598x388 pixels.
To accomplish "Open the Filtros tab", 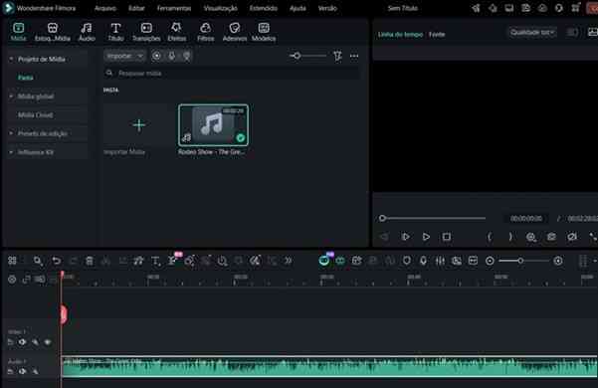I will 205,32.
